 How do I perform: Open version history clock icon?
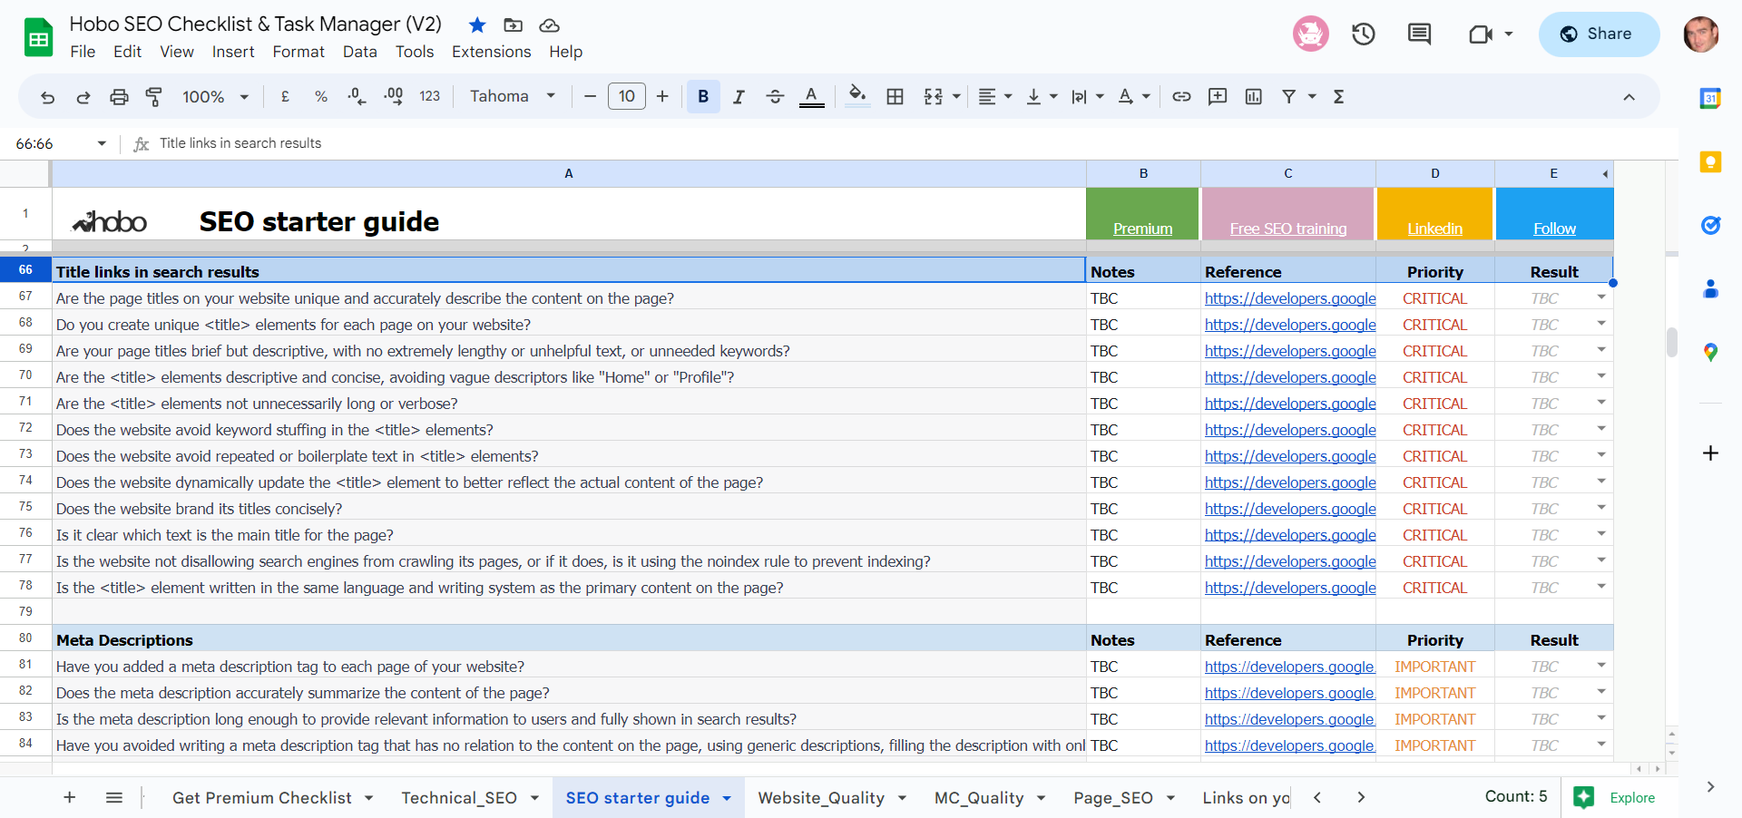(x=1364, y=34)
